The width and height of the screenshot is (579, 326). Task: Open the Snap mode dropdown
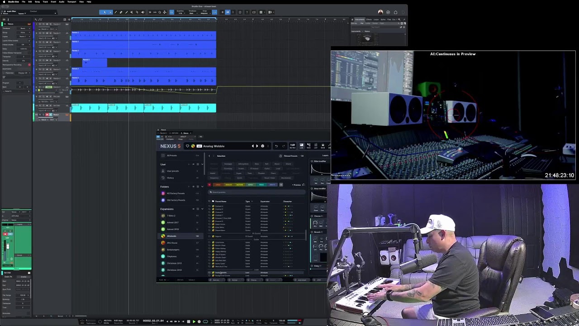pos(204,14)
